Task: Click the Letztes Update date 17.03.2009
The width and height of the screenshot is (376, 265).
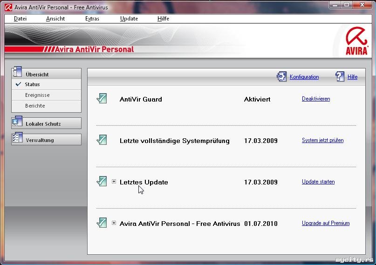Action: 260,182
